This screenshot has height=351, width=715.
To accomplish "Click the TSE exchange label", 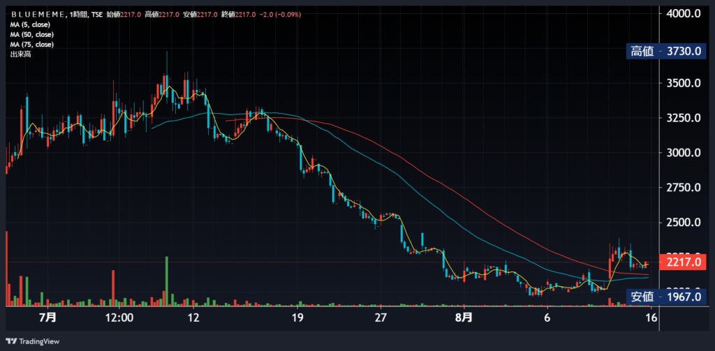I will (x=96, y=14).
